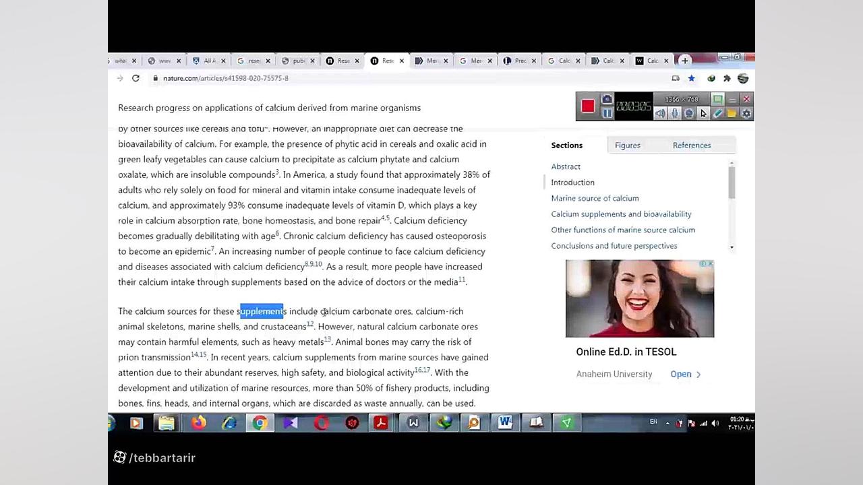Open the Chrome extensions puzzle icon
The width and height of the screenshot is (863, 485).
727,78
